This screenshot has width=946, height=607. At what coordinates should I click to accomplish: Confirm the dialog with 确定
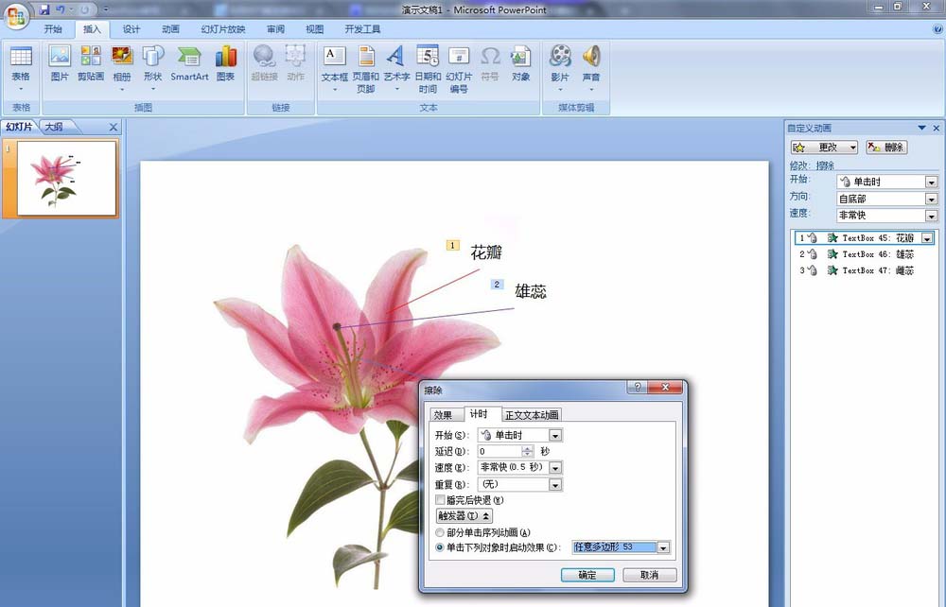(x=587, y=575)
